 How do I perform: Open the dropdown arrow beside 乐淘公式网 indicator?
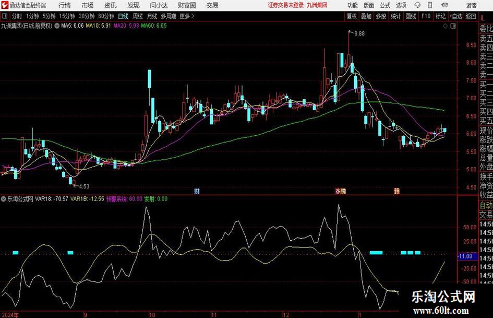[x=4, y=199]
